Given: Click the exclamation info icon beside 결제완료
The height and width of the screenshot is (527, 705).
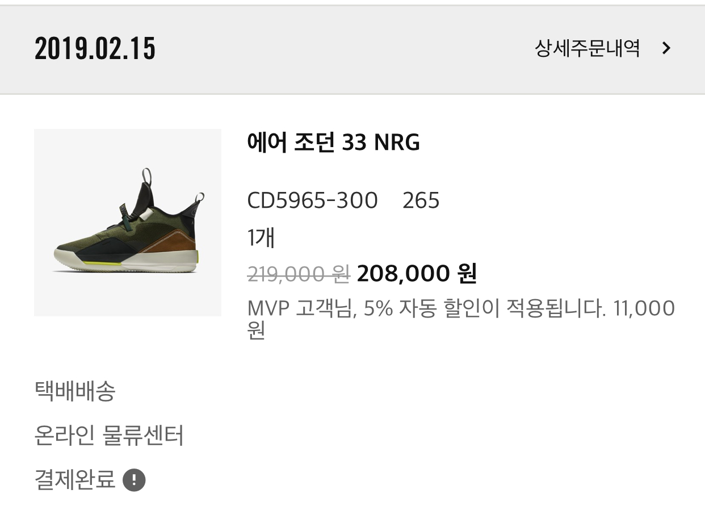Looking at the screenshot, I should (x=134, y=480).
